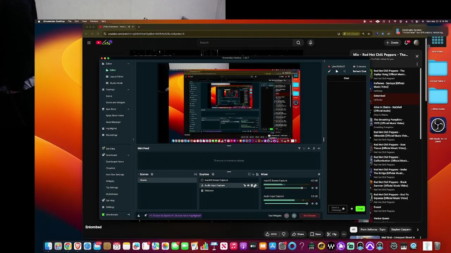Show next topic chips with arrow
The height and width of the screenshot is (253, 451).
(x=418, y=229)
